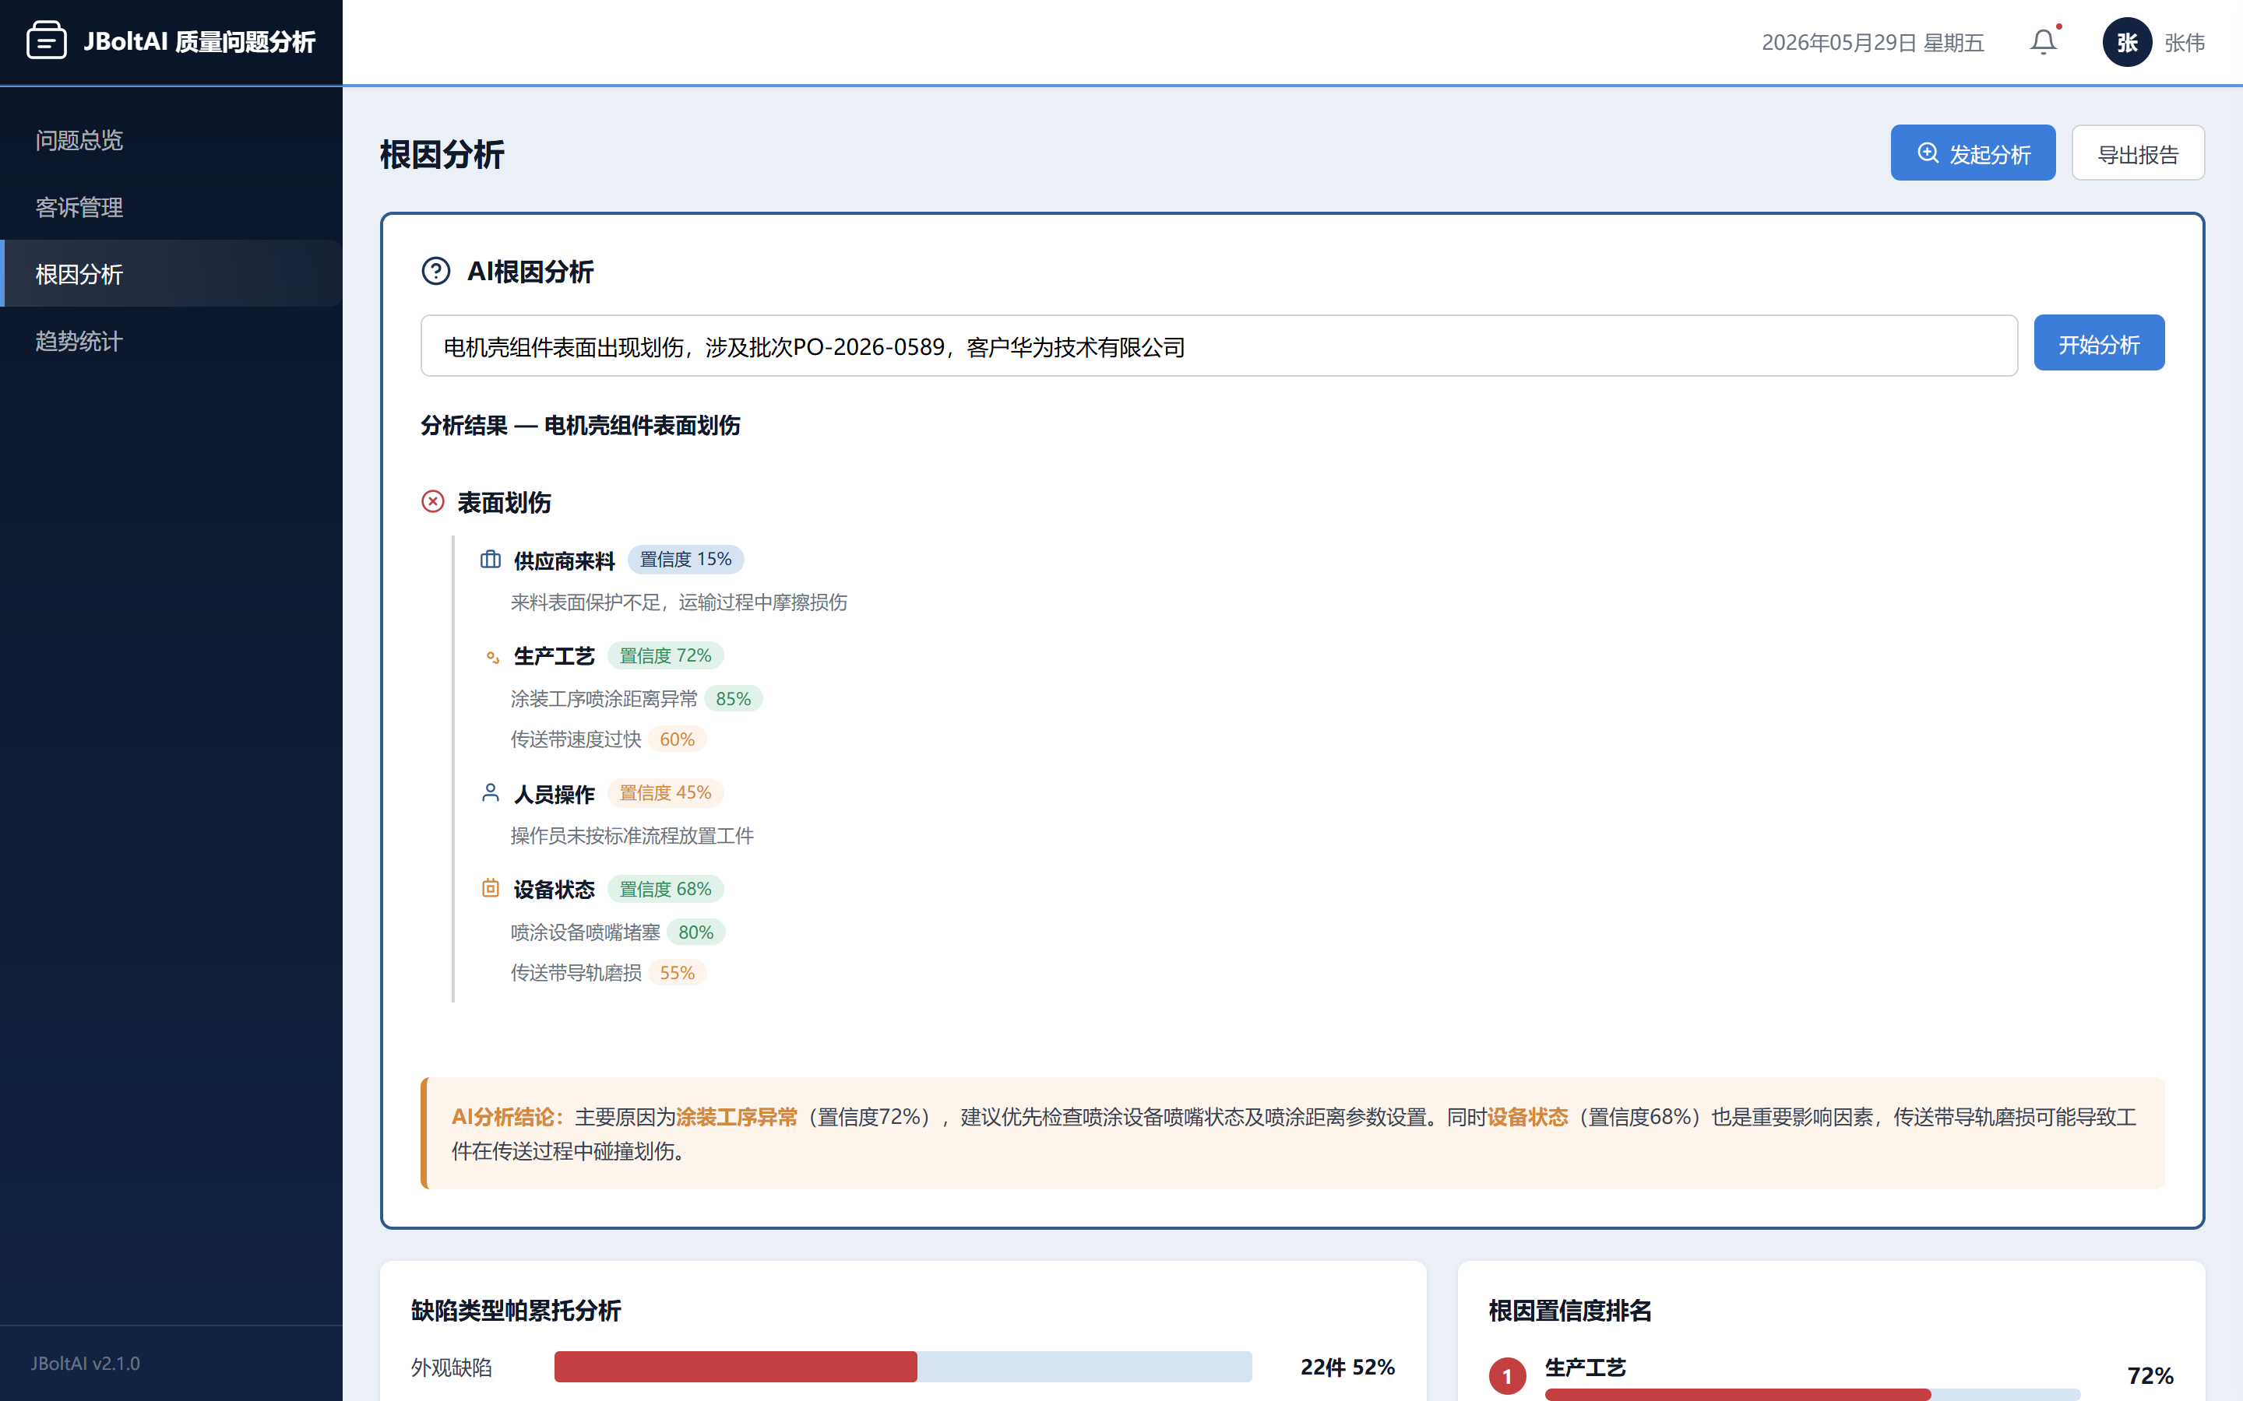Click the 分析结果 — 电机壳组件表面划伤 heading
This screenshot has width=2243, height=1401.
(580, 425)
